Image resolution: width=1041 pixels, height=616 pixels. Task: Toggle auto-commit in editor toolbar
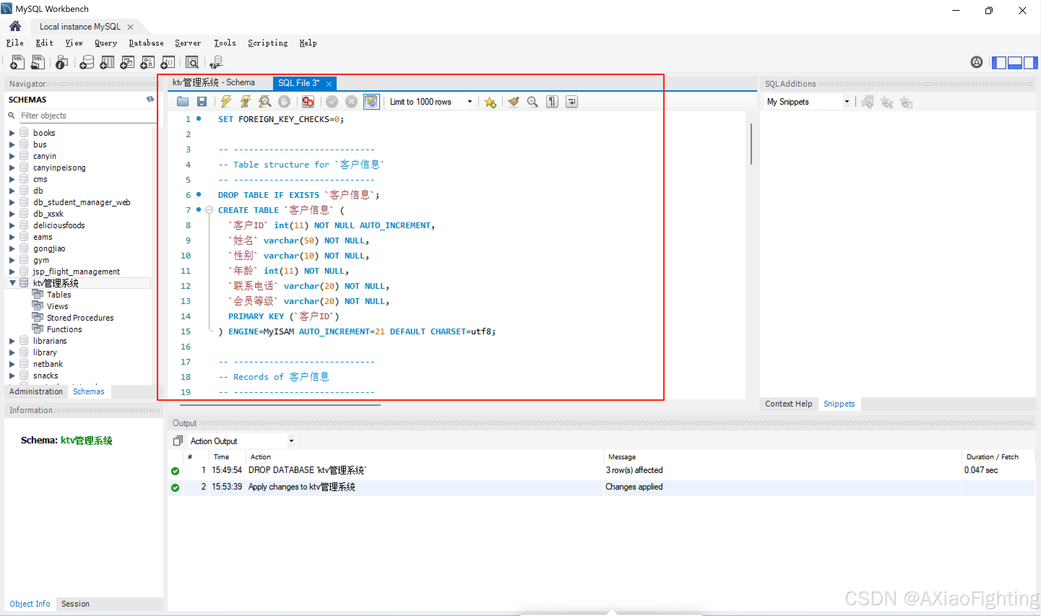pos(371,102)
